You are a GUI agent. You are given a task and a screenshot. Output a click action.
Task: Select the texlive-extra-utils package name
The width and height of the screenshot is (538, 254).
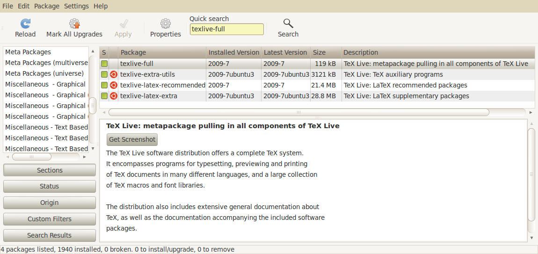coord(147,74)
